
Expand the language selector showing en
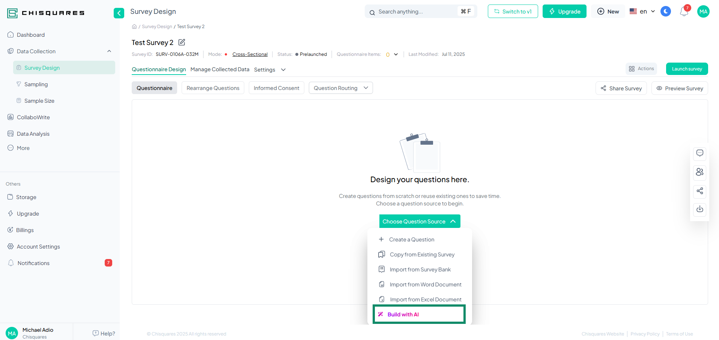(642, 12)
